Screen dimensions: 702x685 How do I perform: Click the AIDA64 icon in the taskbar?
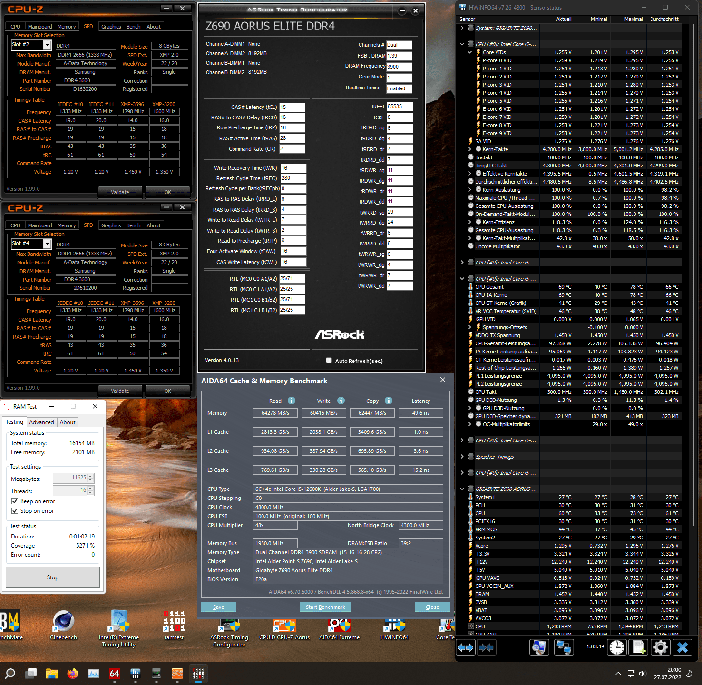tap(115, 674)
